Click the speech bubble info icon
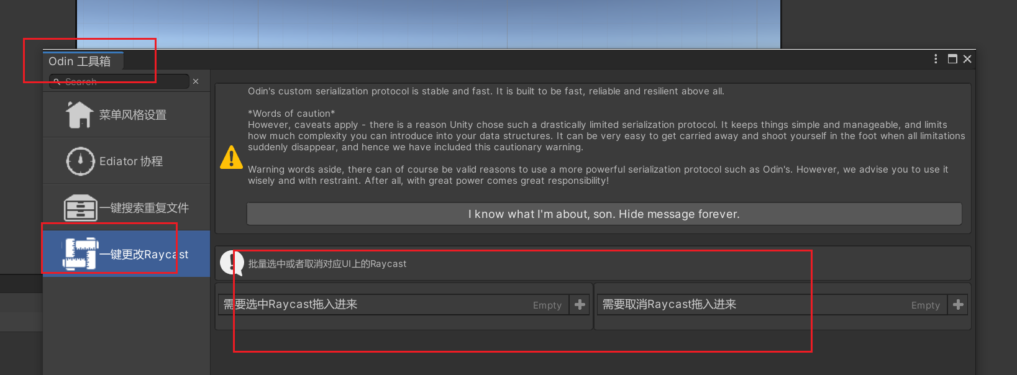Image resolution: width=1017 pixels, height=375 pixels. coord(232,263)
